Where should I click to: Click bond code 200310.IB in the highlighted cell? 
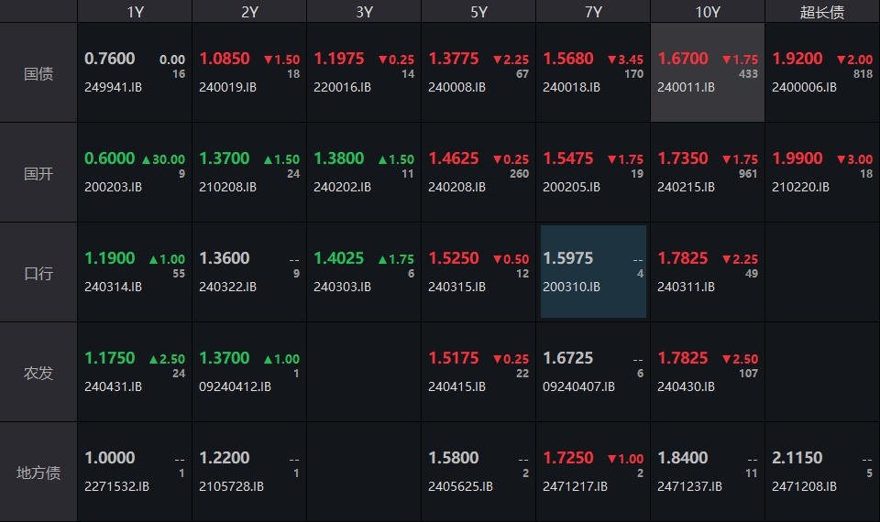pyautogui.click(x=571, y=287)
